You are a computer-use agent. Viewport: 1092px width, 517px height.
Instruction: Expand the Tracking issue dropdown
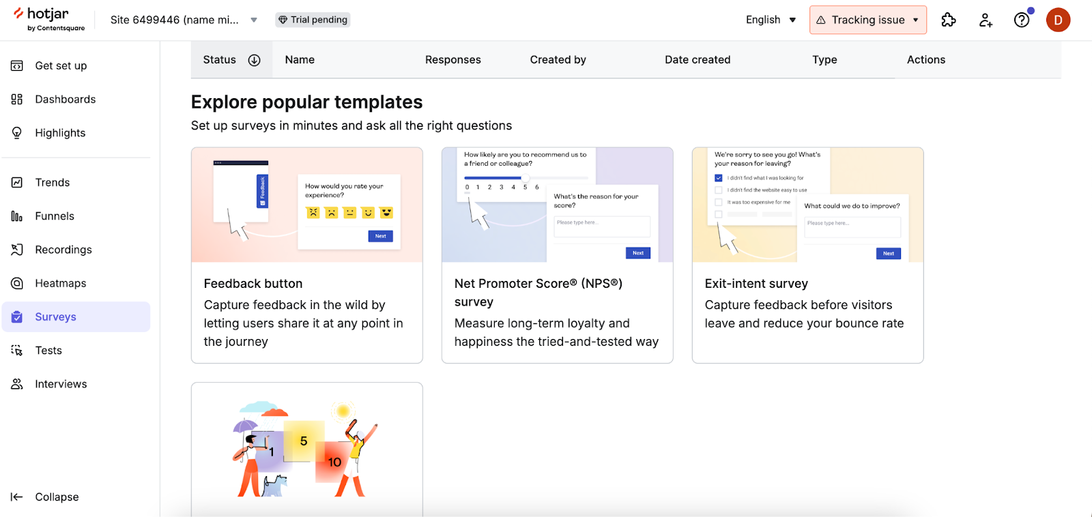(915, 20)
